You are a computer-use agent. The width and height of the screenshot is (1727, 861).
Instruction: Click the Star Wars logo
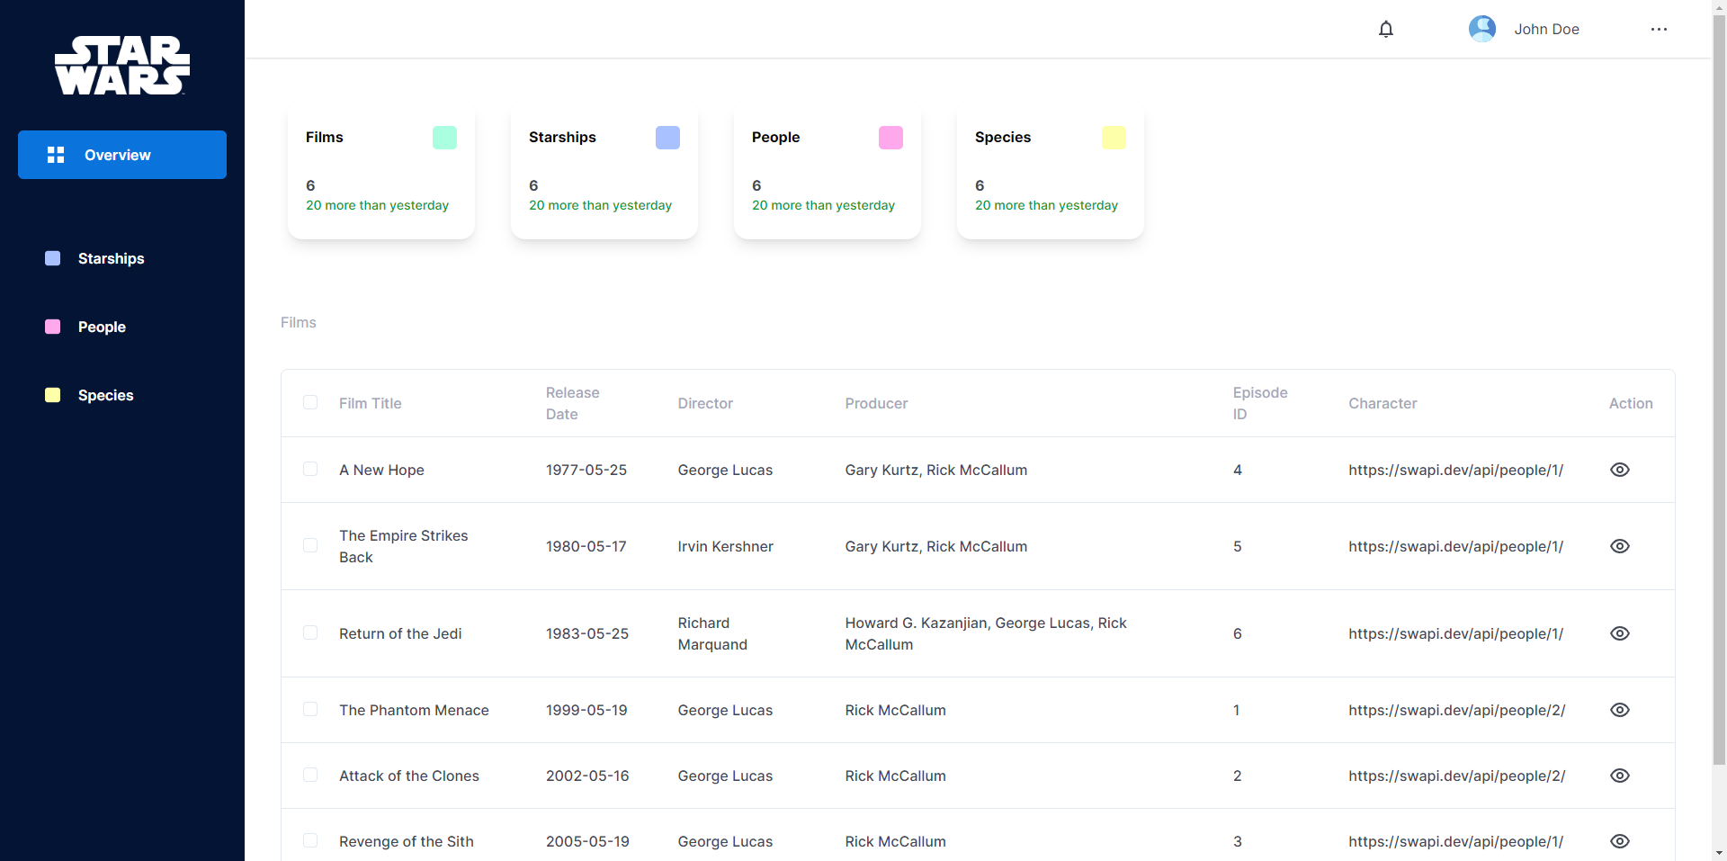(x=122, y=66)
